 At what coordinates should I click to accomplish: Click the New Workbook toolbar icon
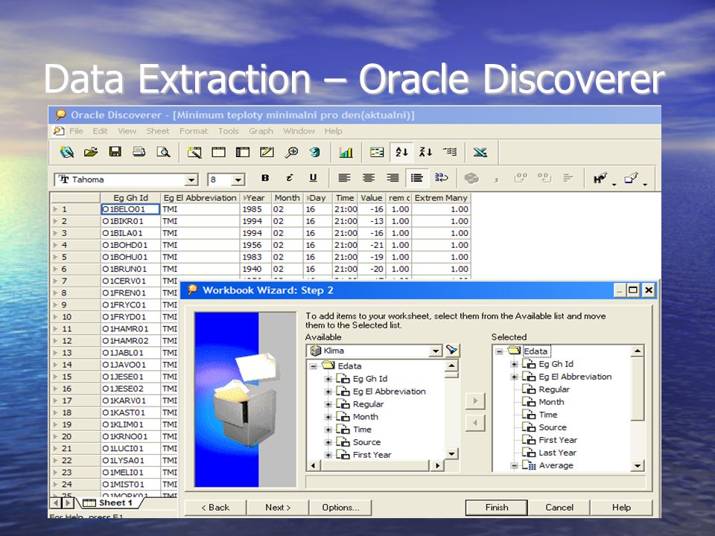[67, 152]
